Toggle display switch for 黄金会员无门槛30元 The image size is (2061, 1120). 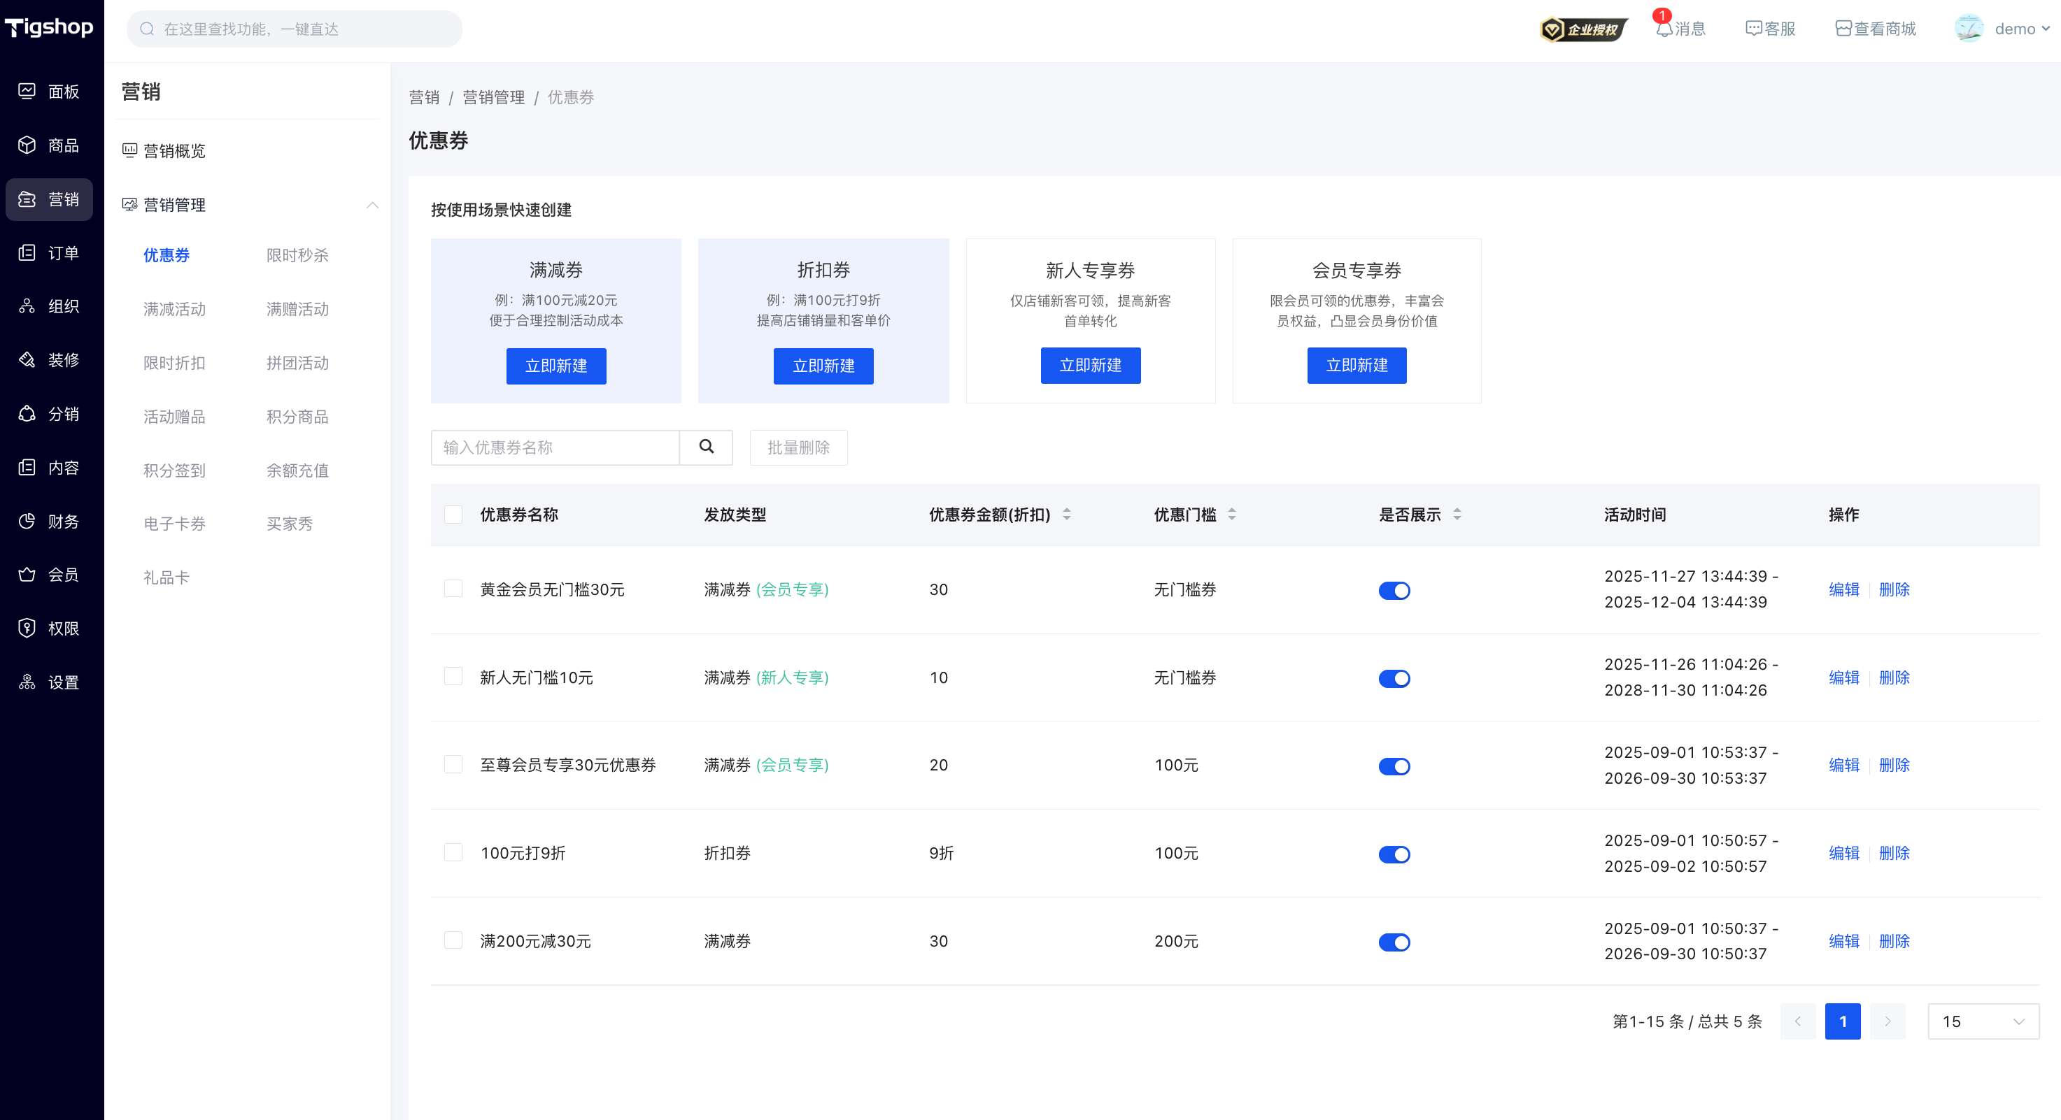(x=1394, y=590)
